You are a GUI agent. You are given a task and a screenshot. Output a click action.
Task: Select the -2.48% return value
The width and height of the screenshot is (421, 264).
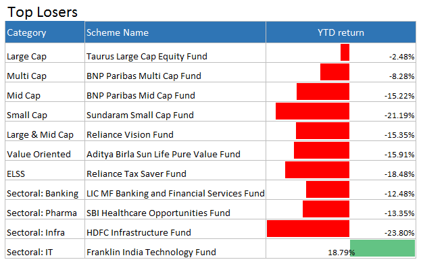(401, 57)
